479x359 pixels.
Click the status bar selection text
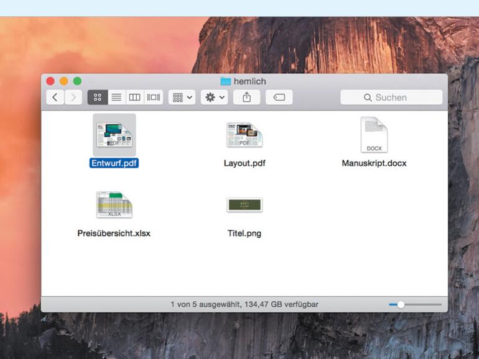244,304
